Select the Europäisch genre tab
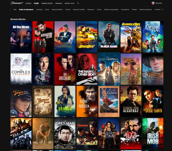Screen dimensions: 172x151 tap(125, 9)
